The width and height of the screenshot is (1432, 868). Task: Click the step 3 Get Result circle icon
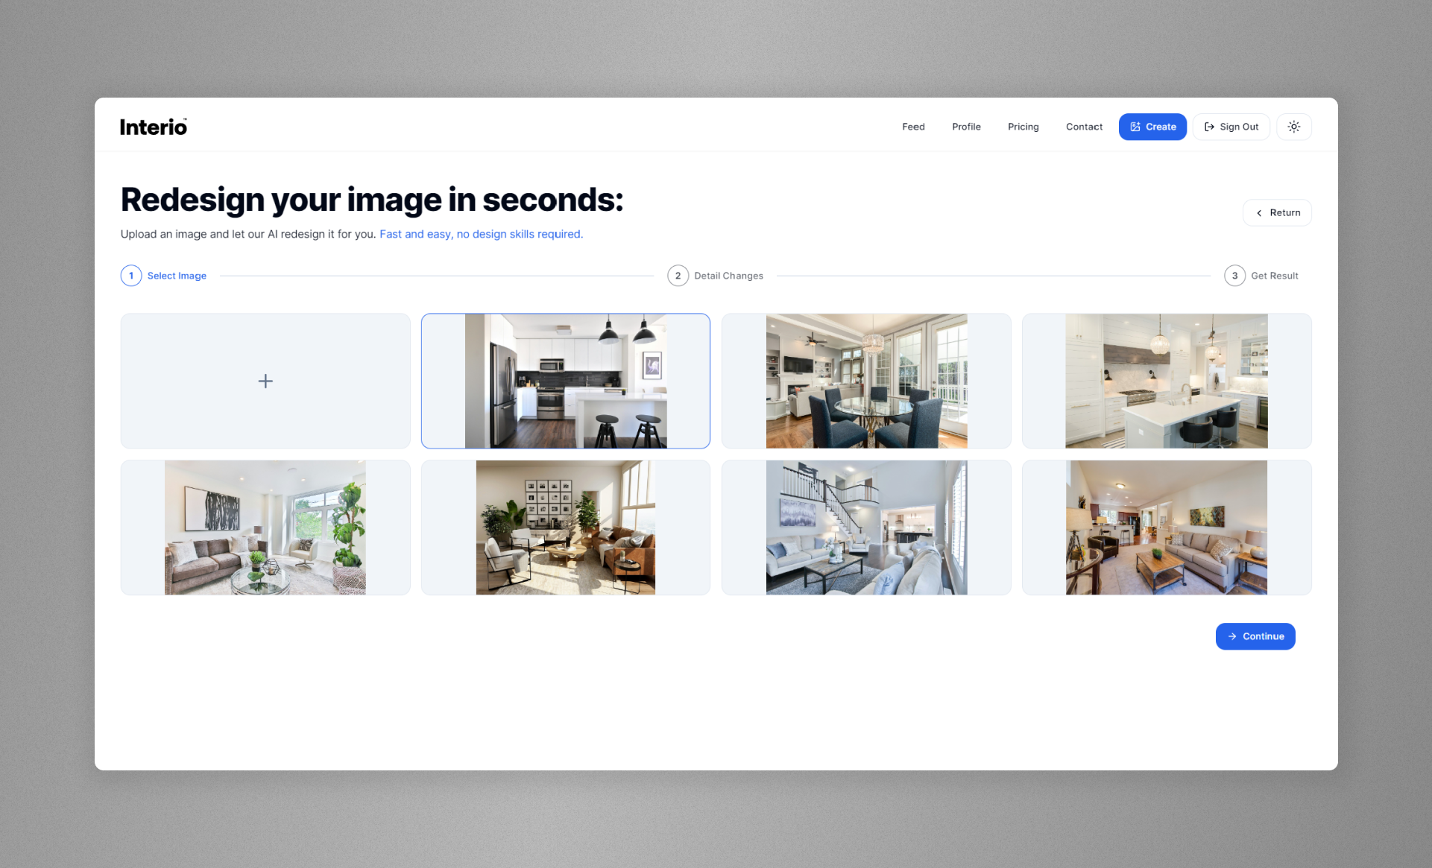1234,275
